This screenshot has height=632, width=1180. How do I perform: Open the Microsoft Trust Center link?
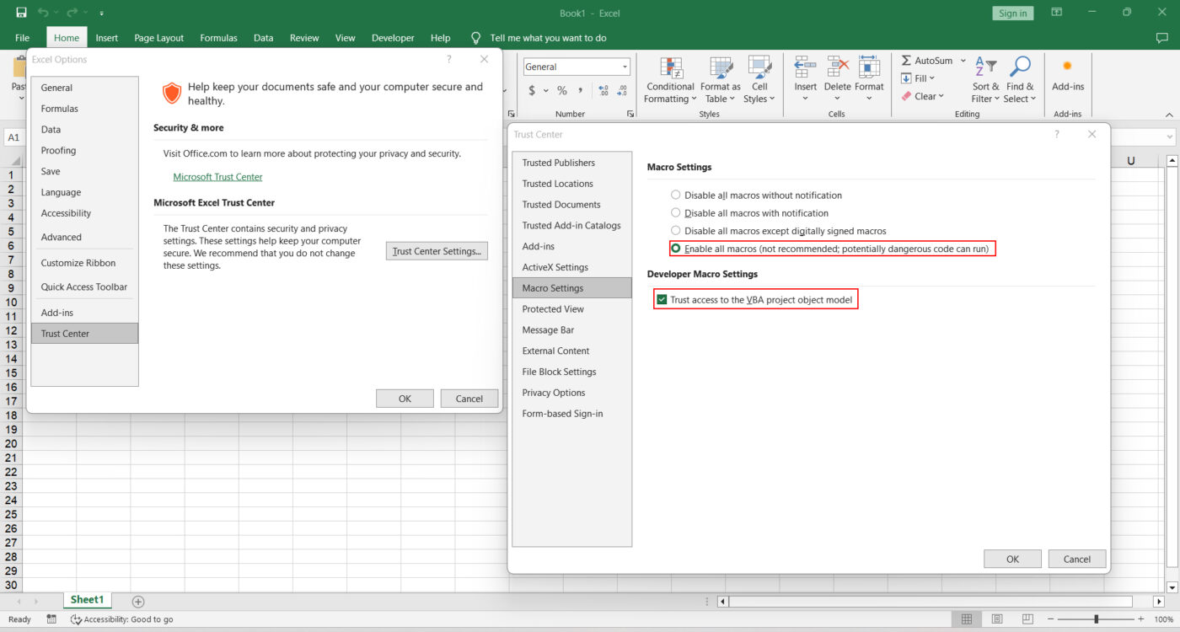tap(217, 177)
